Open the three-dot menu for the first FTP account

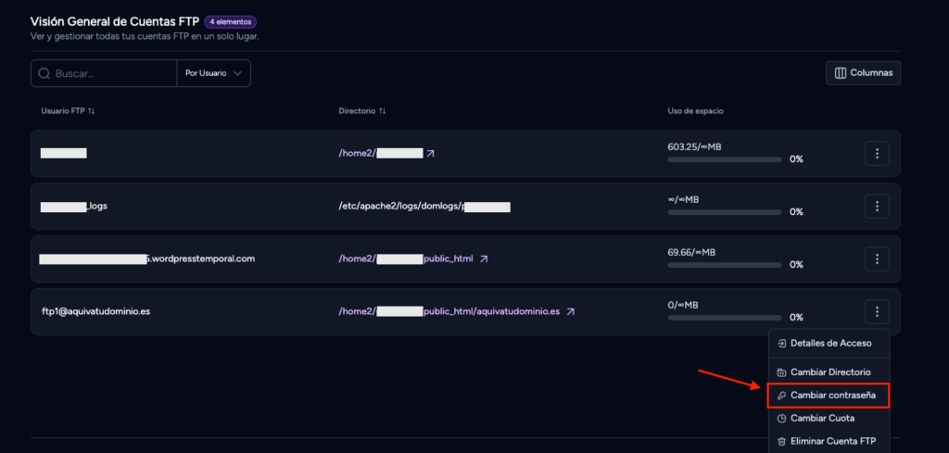click(877, 154)
